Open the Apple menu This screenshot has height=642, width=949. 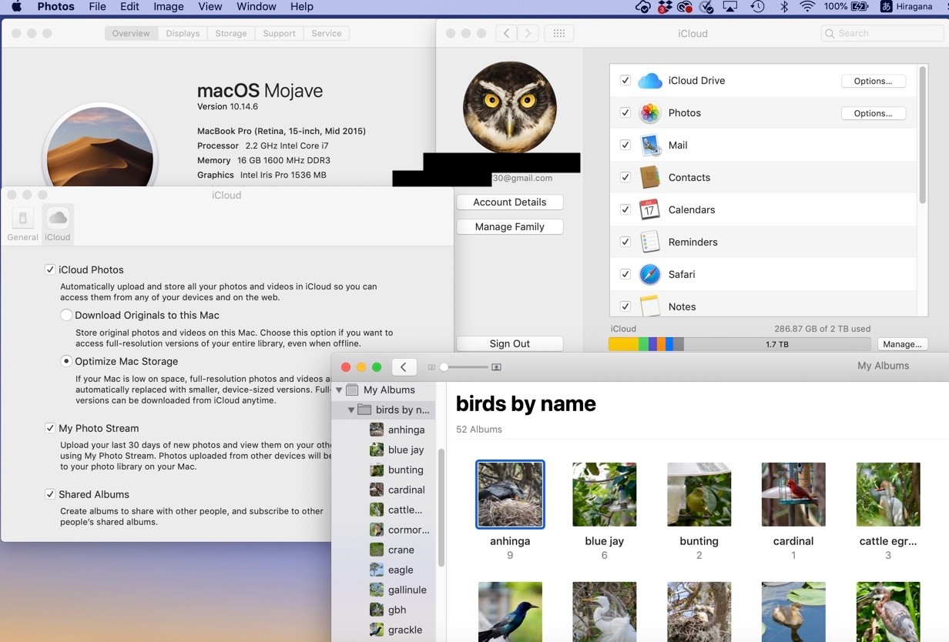click(x=17, y=7)
